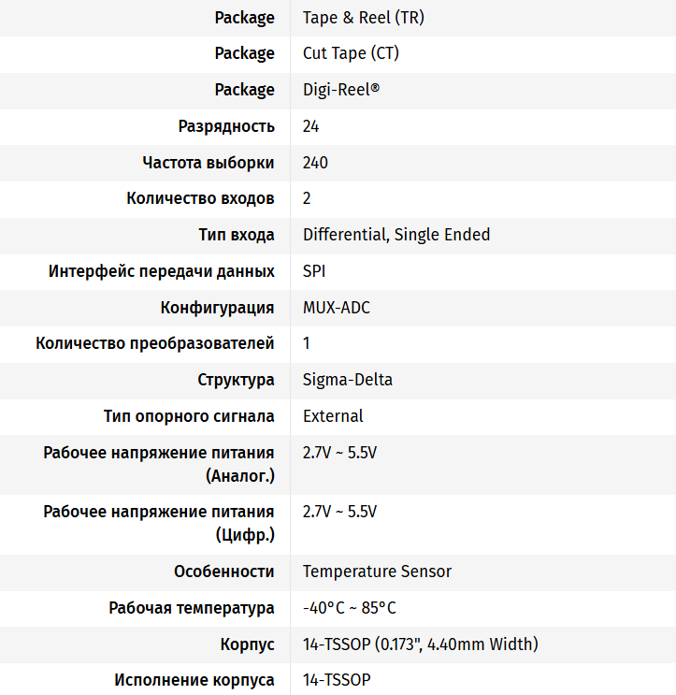Click the 'Разрядность' row label
Viewport: 676px width, 695px height.
click(x=226, y=126)
